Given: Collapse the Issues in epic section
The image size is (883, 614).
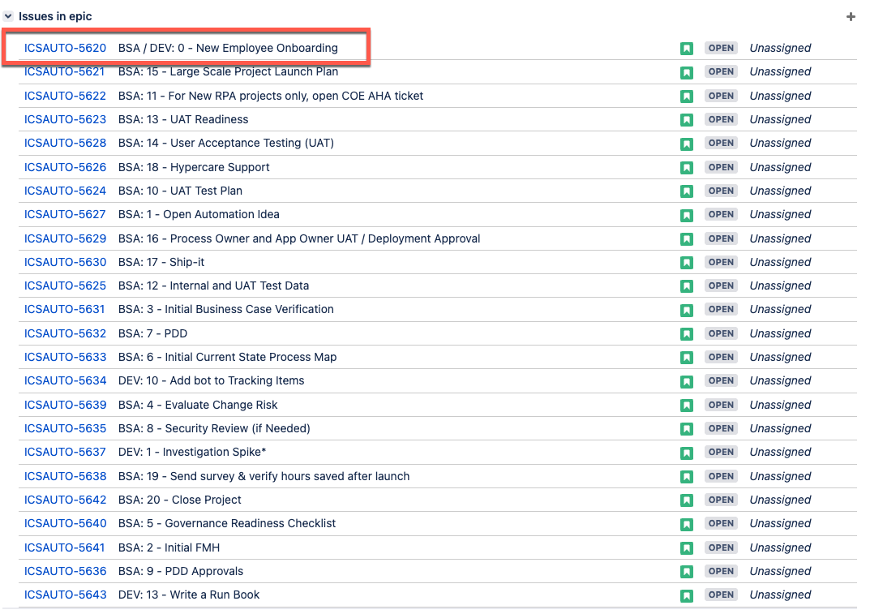Looking at the screenshot, I should (x=8, y=16).
